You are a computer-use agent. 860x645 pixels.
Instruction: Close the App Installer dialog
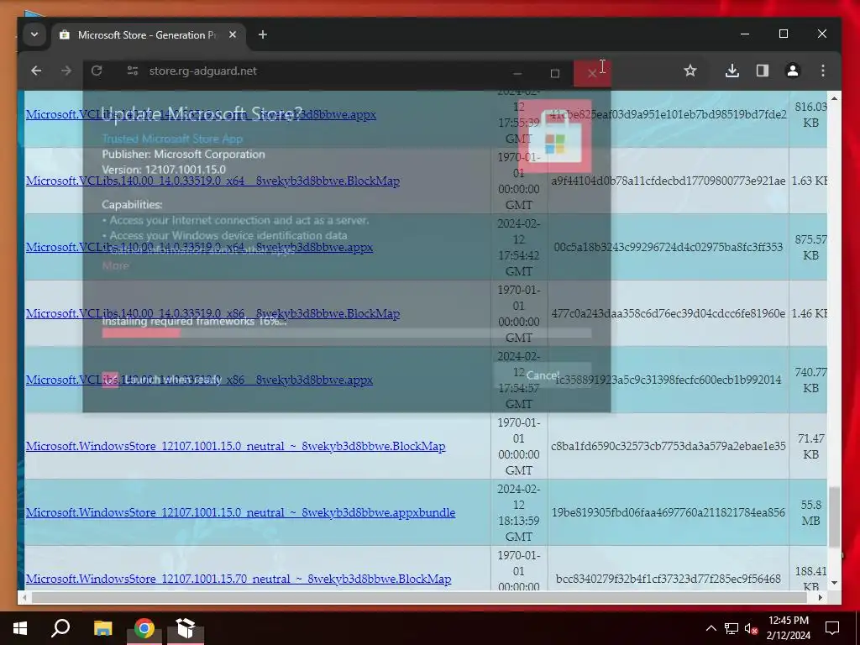[592, 74]
